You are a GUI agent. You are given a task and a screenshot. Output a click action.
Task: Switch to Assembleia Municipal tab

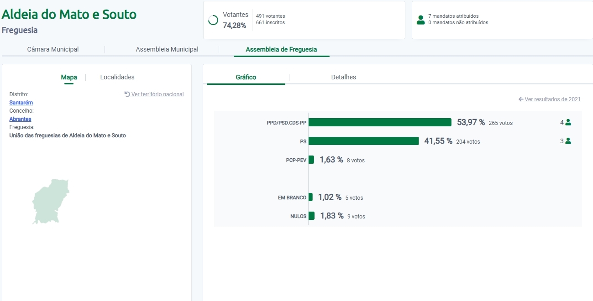pyautogui.click(x=167, y=49)
